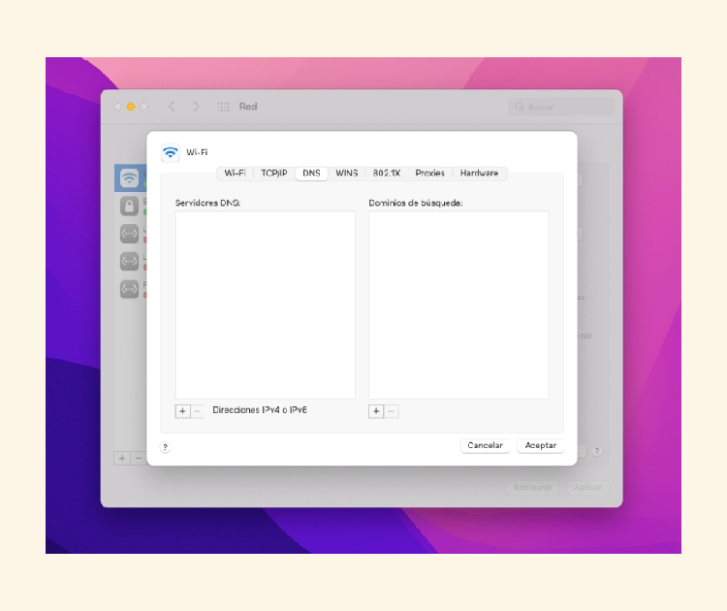The height and width of the screenshot is (611, 727).
Task: Switch to the Wi-Fi tab
Action: (236, 173)
